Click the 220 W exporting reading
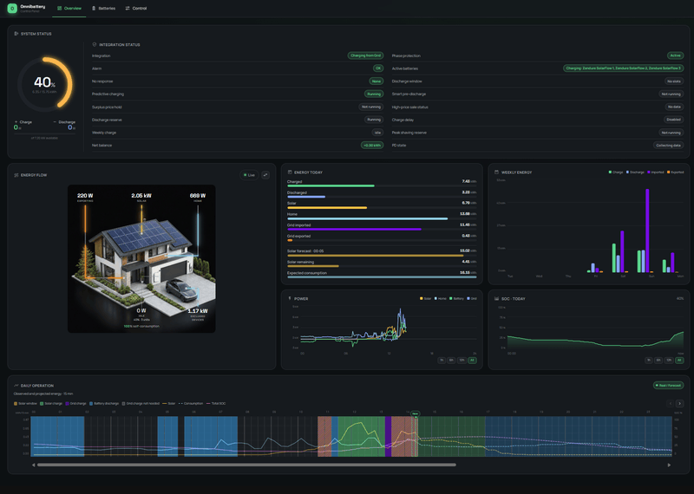The height and width of the screenshot is (494, 694). point(85,196)
